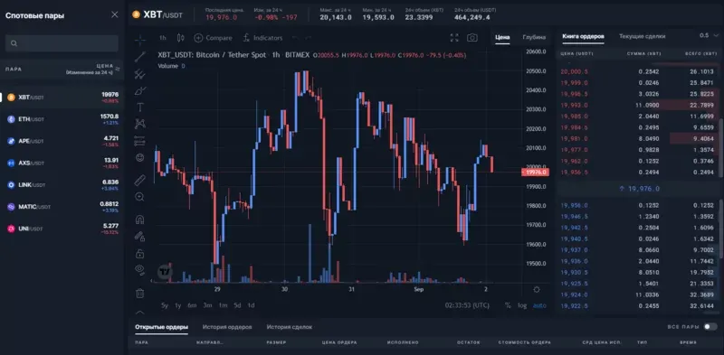The height and width of the screenshot is (355, 724).
Task: Set chart range to 1m
Action: [223, 305]
